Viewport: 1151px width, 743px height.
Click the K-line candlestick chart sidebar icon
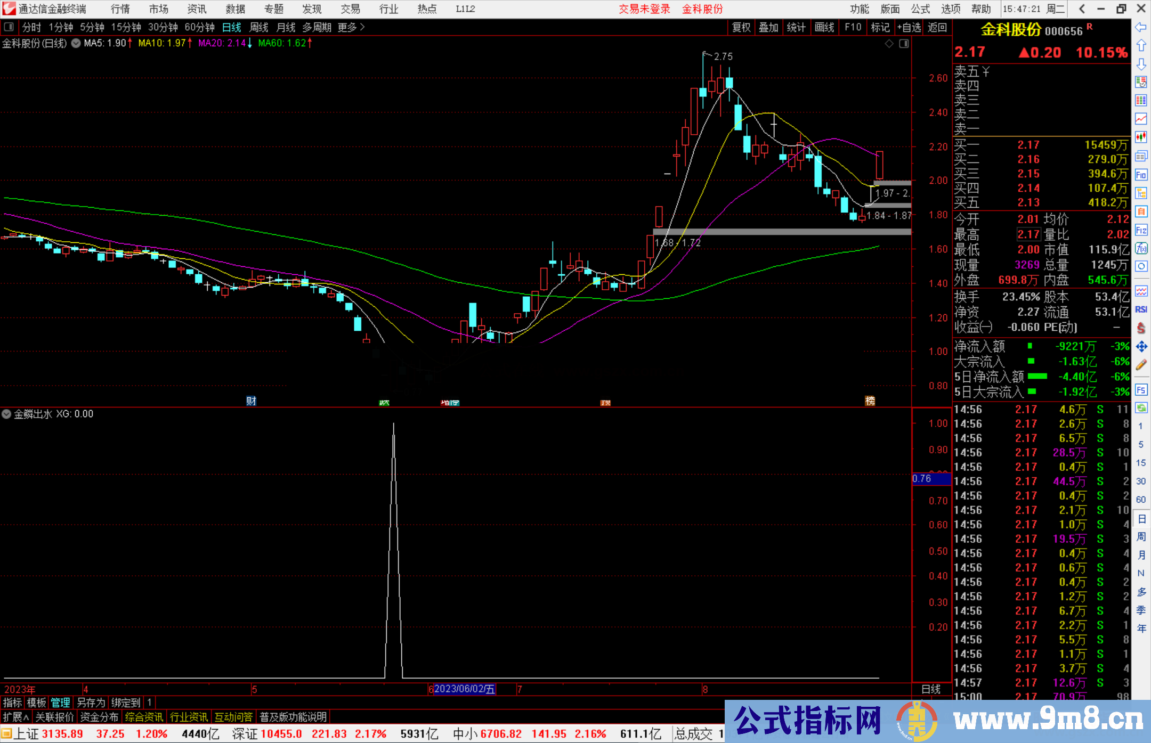pos(1141,137)
